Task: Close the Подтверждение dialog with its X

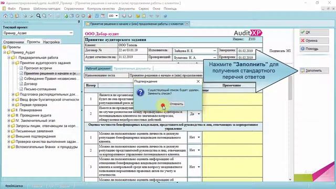Action: pos(198,81)
